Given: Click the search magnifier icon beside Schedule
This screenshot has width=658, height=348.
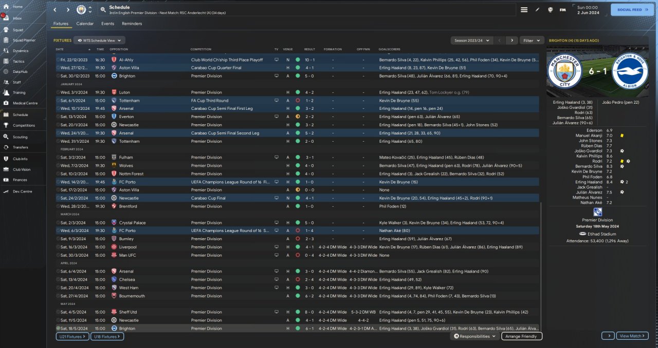Looking at the screenshot, I should (x=103, y=10).
